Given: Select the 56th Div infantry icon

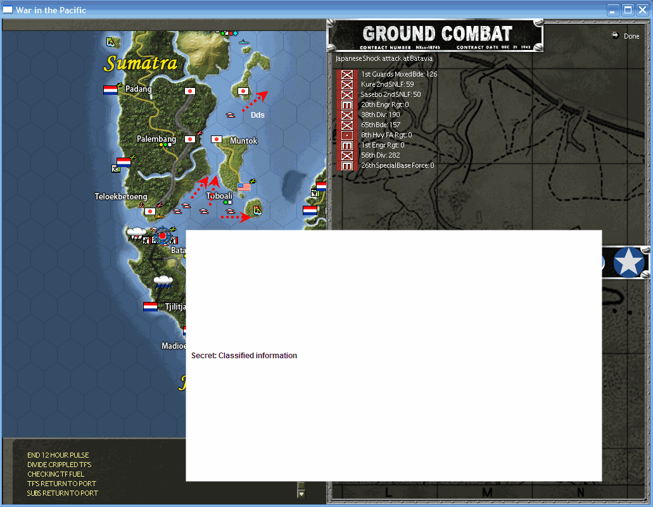Looking at the screenshot, I should [347, 156].
